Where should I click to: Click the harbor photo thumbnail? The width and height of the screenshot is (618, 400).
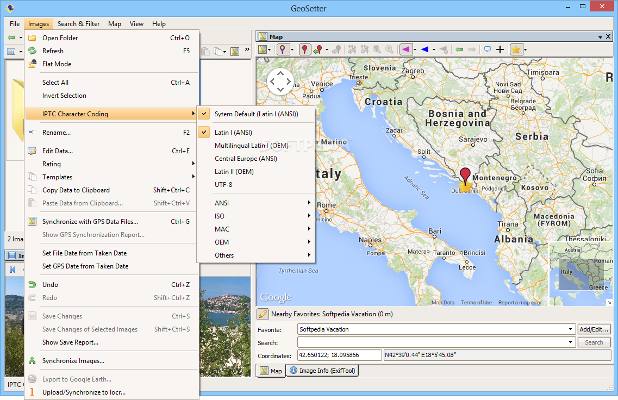coord(225,326)
